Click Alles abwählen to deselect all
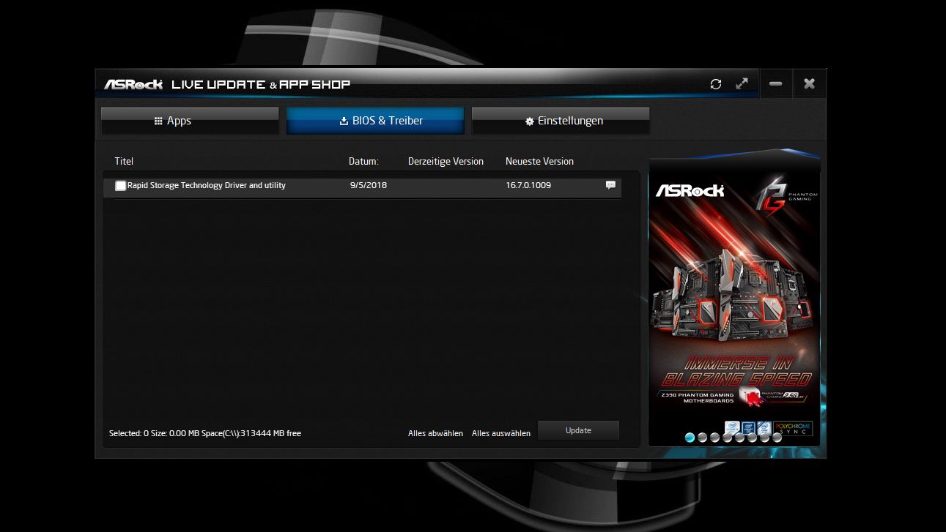 click(435, 433)
